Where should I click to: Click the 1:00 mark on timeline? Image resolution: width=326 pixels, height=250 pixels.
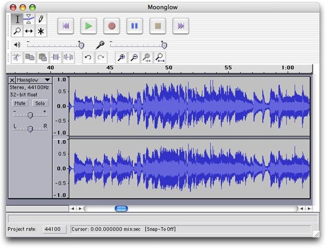coord(287,68)
